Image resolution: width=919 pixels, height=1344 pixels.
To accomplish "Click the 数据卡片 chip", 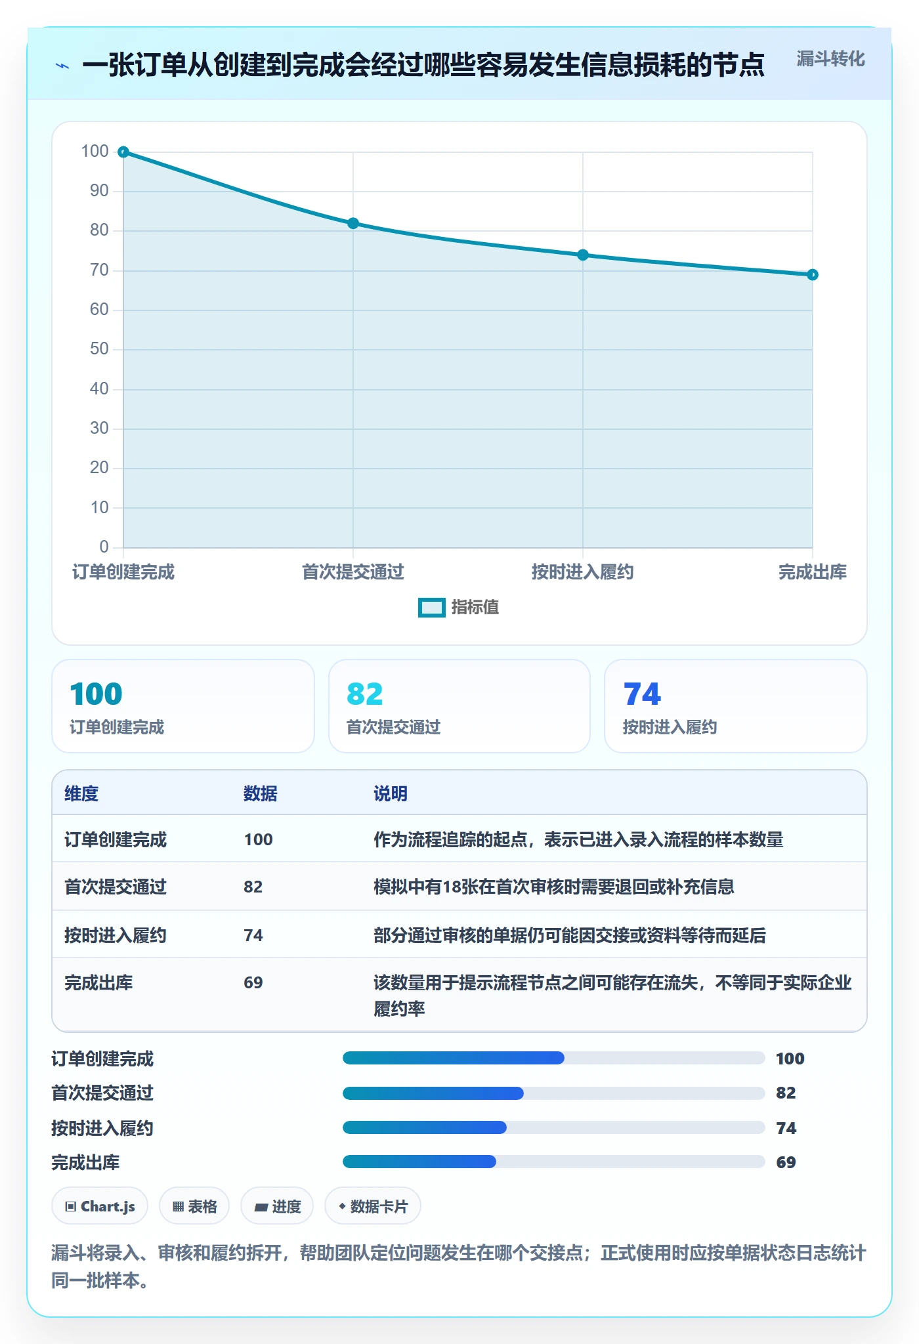I will click(x=373, y=1206).
